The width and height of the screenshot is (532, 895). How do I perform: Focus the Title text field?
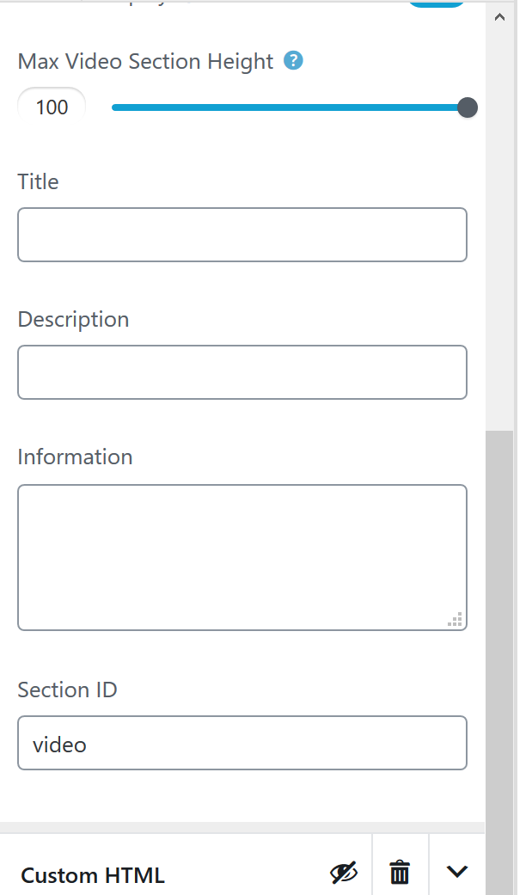[242, 235]
